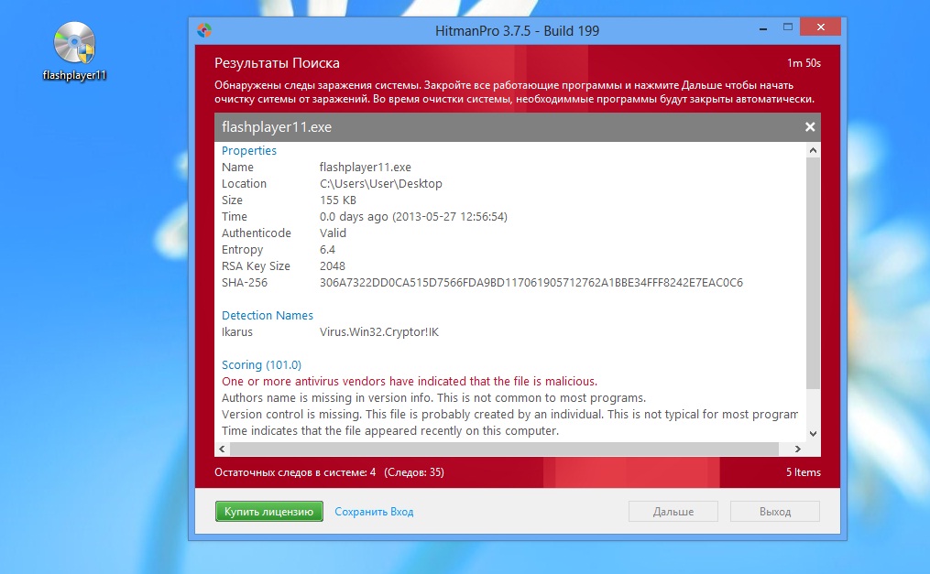
Task: Minimize the HitmanPro window
Action: pyautogui.click(x=762, y=27)
